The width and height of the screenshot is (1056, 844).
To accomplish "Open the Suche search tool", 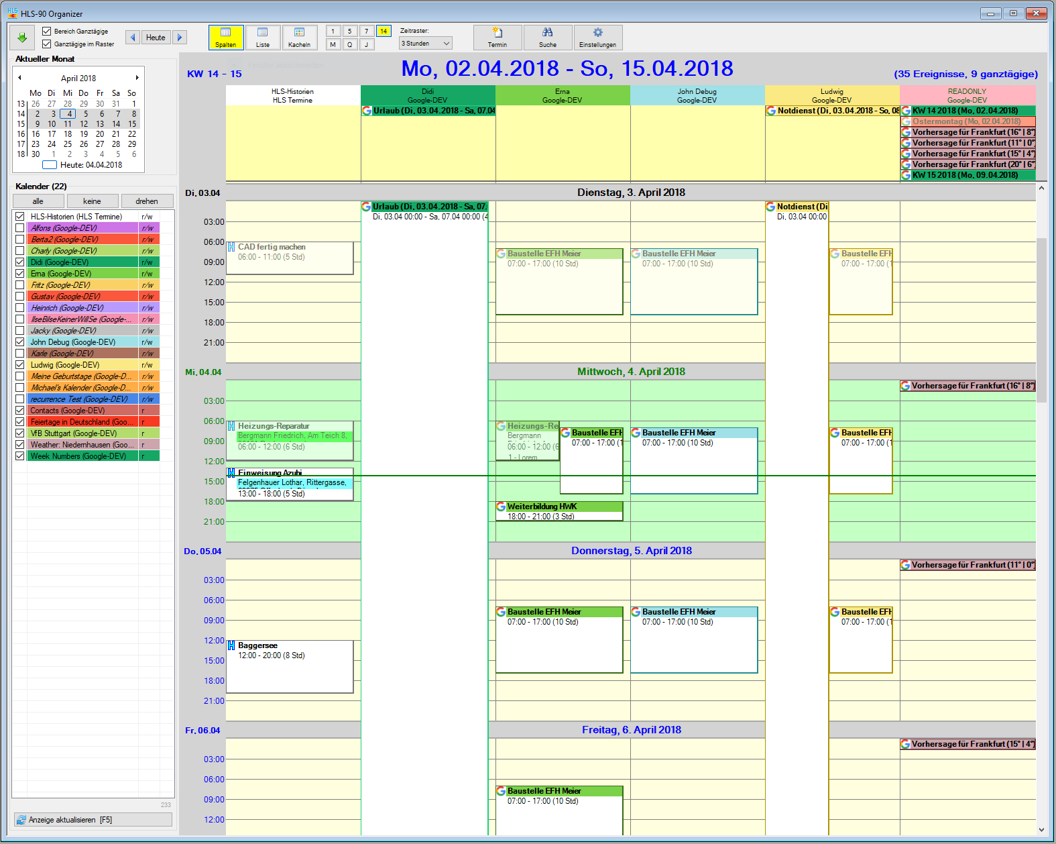I will [x=548, y=38].
